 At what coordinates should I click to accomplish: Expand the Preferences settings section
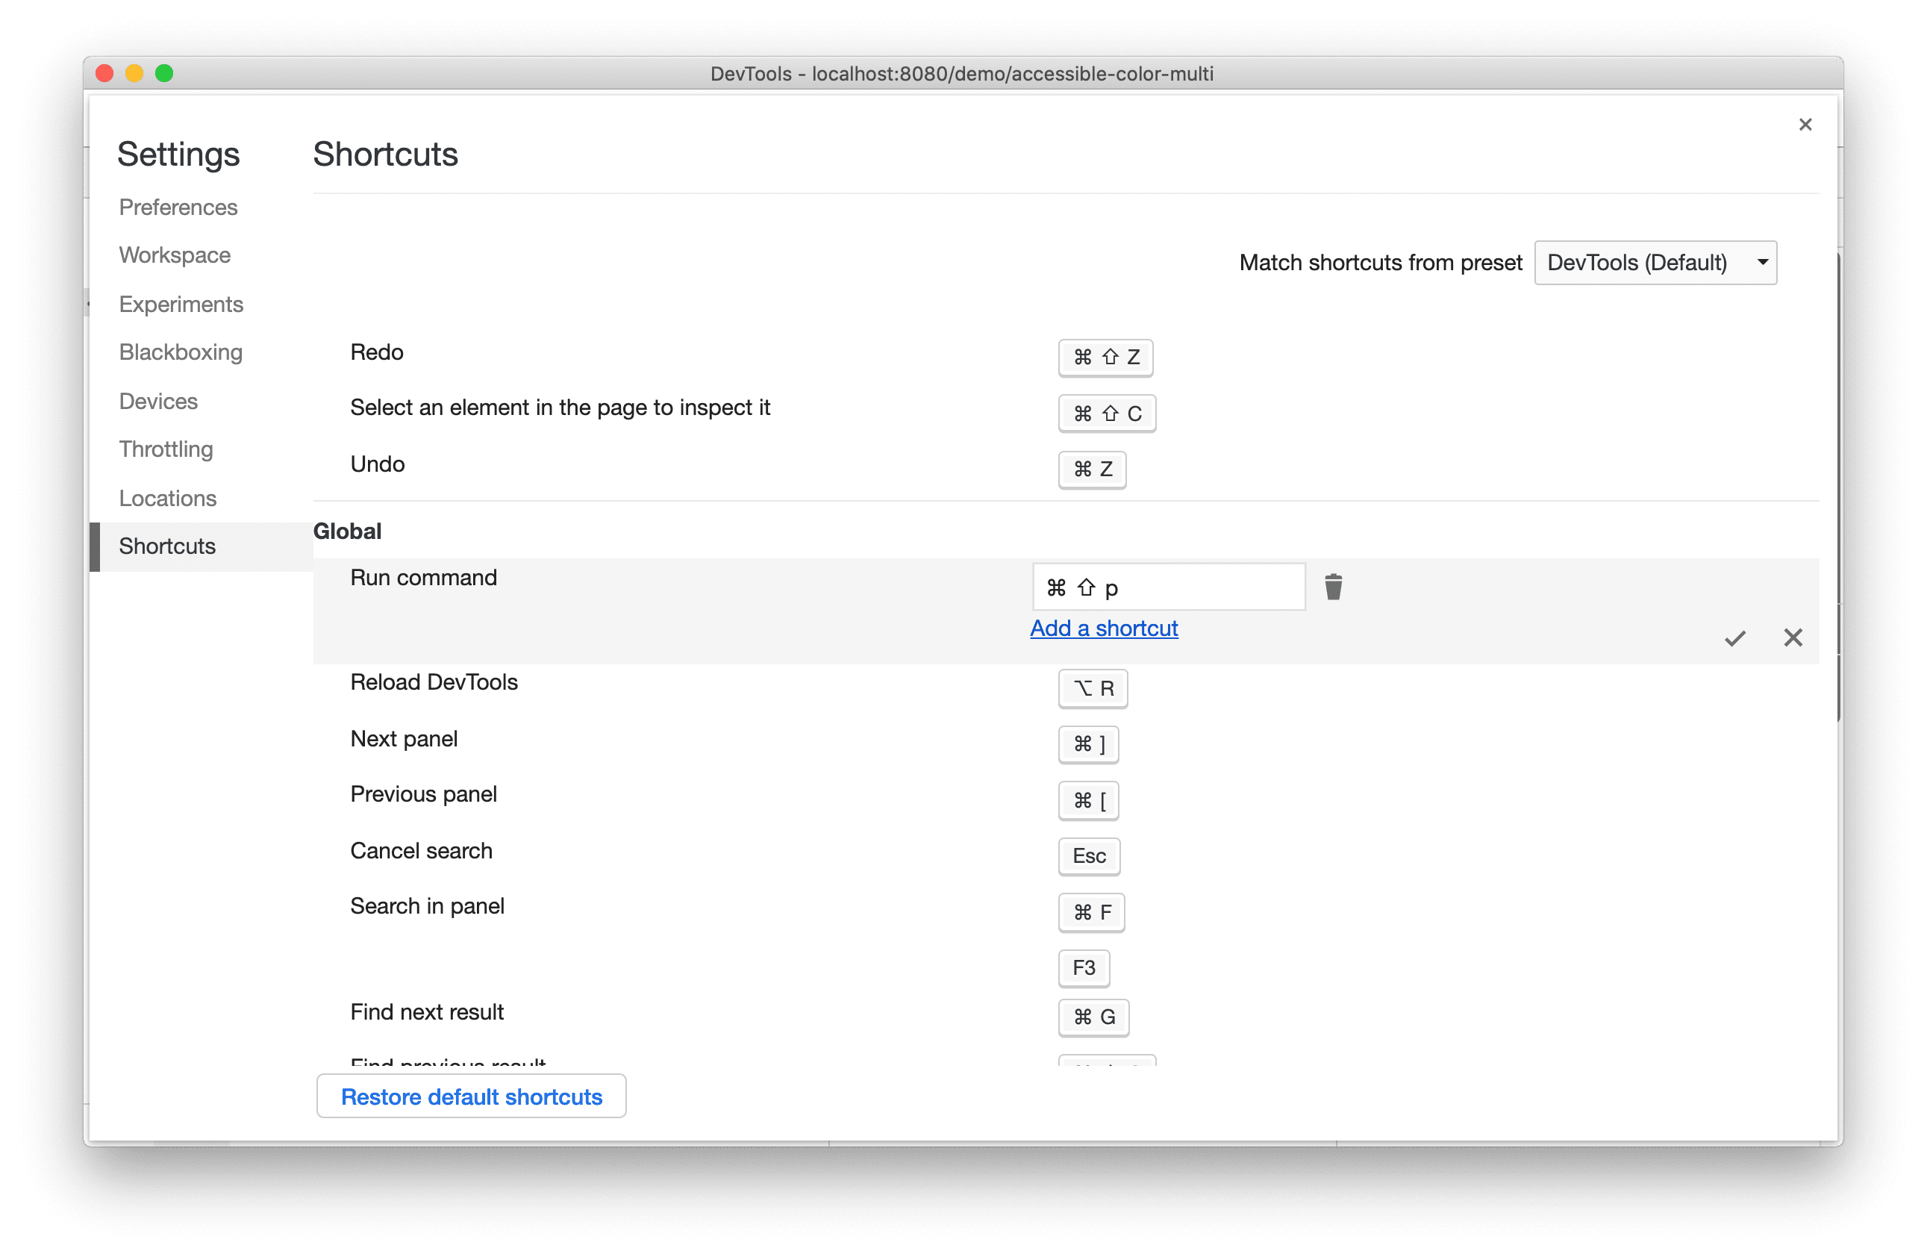(x=178, y=205)
